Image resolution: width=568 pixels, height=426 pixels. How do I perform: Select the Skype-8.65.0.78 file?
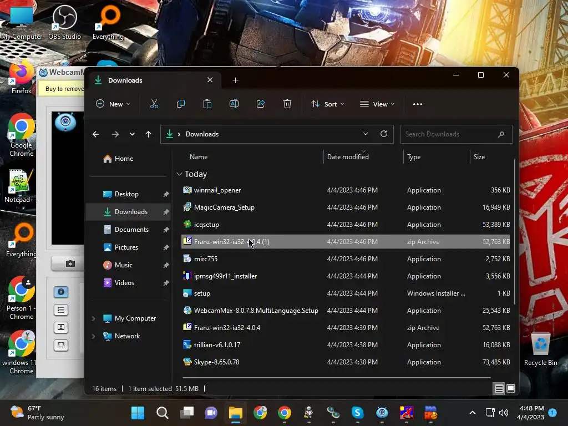click(x=346, y=362)
